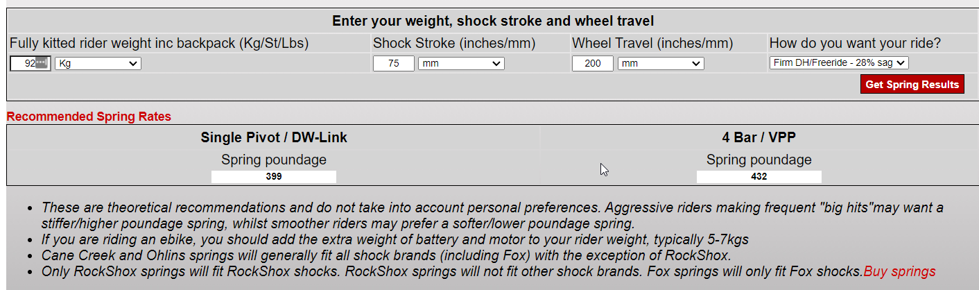Screen dimensions: 979x290
Task: Click the Get Spring Results button
Action: point(912,85)
